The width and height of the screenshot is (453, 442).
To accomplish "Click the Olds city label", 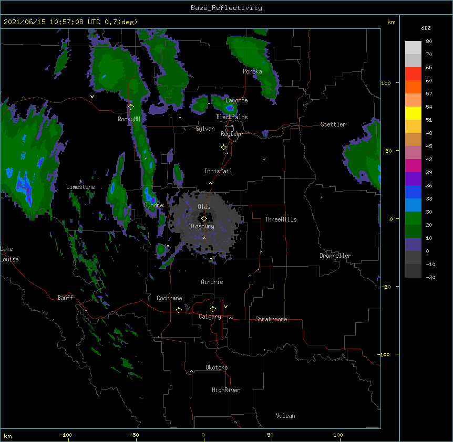I will [204, 207].
